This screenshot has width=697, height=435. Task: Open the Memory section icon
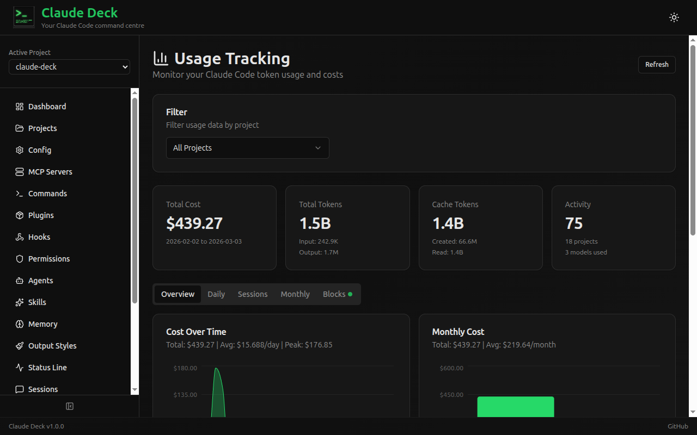(x=19, y=324)
